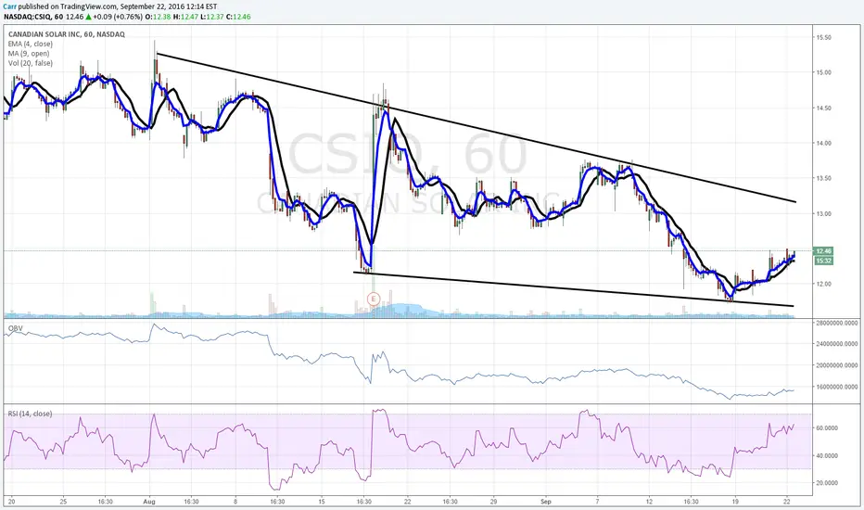Click the "EMA (4, close)" indicator label

[31, 44]
